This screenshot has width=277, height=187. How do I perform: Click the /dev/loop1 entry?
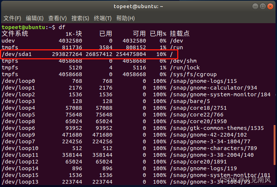18,88
